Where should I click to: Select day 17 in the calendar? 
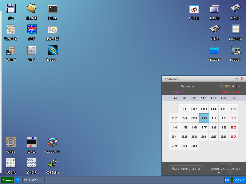click(x=204, y=127)
